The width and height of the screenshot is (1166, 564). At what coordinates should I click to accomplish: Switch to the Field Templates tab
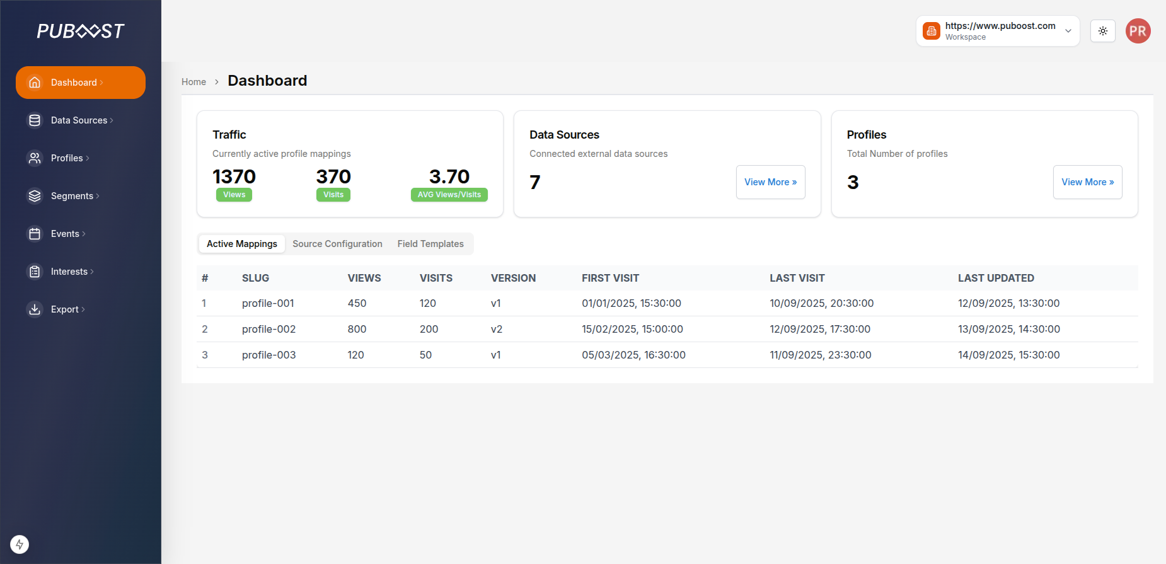430,244
